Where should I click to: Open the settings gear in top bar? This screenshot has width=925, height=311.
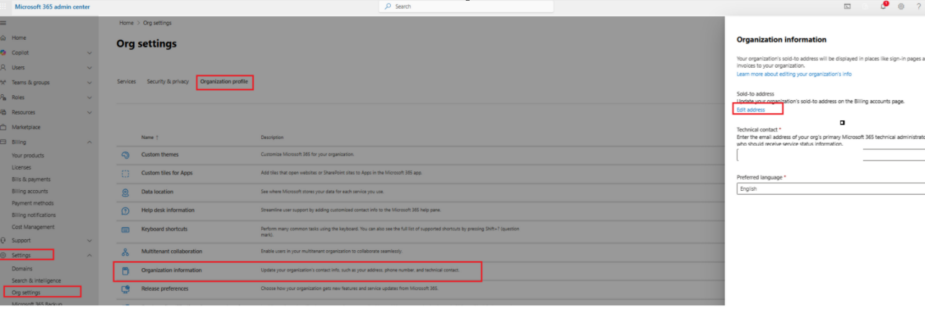coord(901,6)
